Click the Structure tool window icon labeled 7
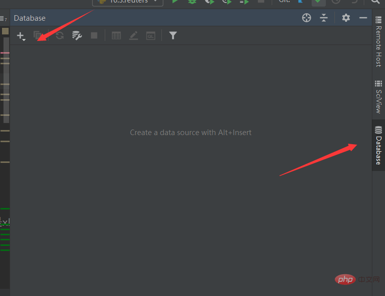This screenshot has height=296, width=385. pos(4,18)
